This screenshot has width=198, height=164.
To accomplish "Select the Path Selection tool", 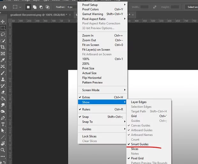I will click(3, 131).
